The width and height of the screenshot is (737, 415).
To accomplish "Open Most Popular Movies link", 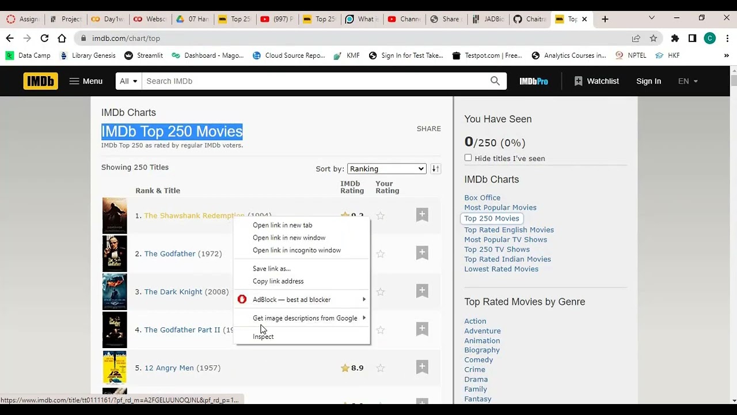I will 500,207.
